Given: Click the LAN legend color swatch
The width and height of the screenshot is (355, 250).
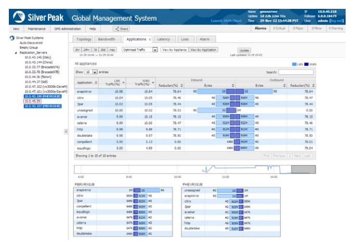Looking at the screenshot, I should (x=294, y=64).
